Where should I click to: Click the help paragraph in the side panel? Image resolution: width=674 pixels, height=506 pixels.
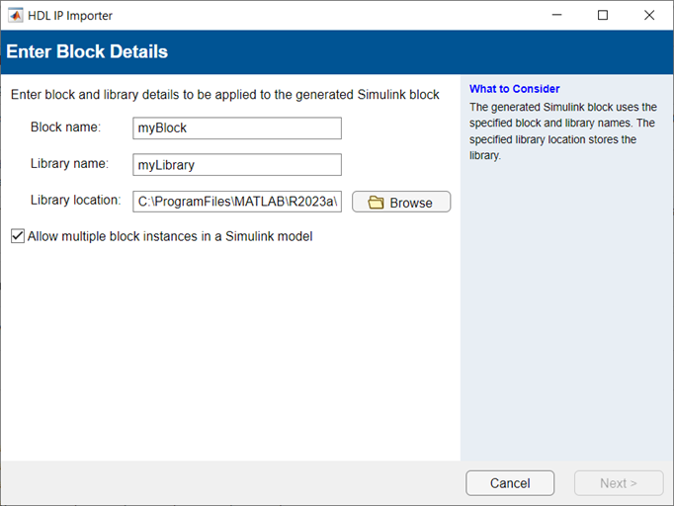(562, 131)
